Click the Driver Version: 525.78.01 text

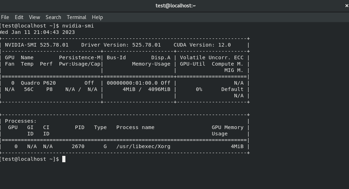(121, 45)
